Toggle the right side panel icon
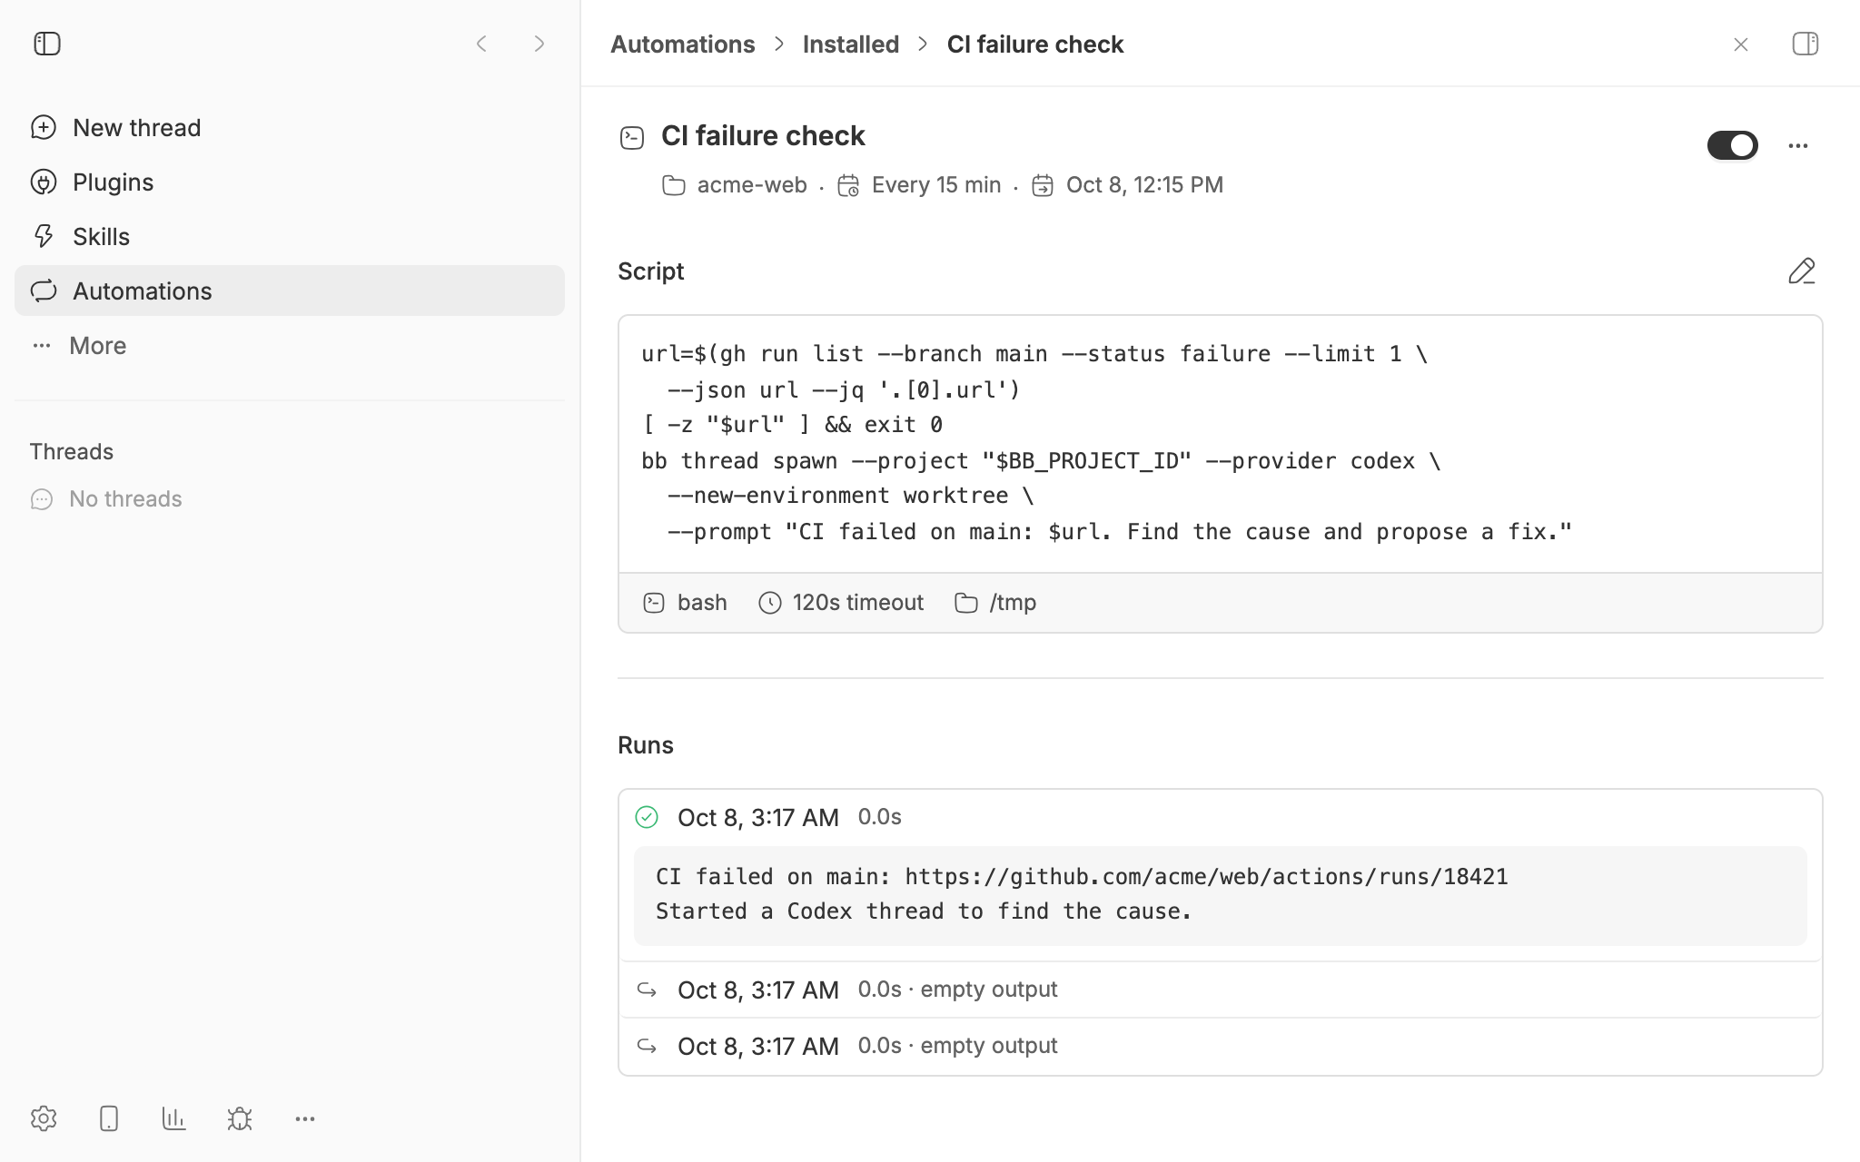The image size is (1860, 1162). 1806,44
